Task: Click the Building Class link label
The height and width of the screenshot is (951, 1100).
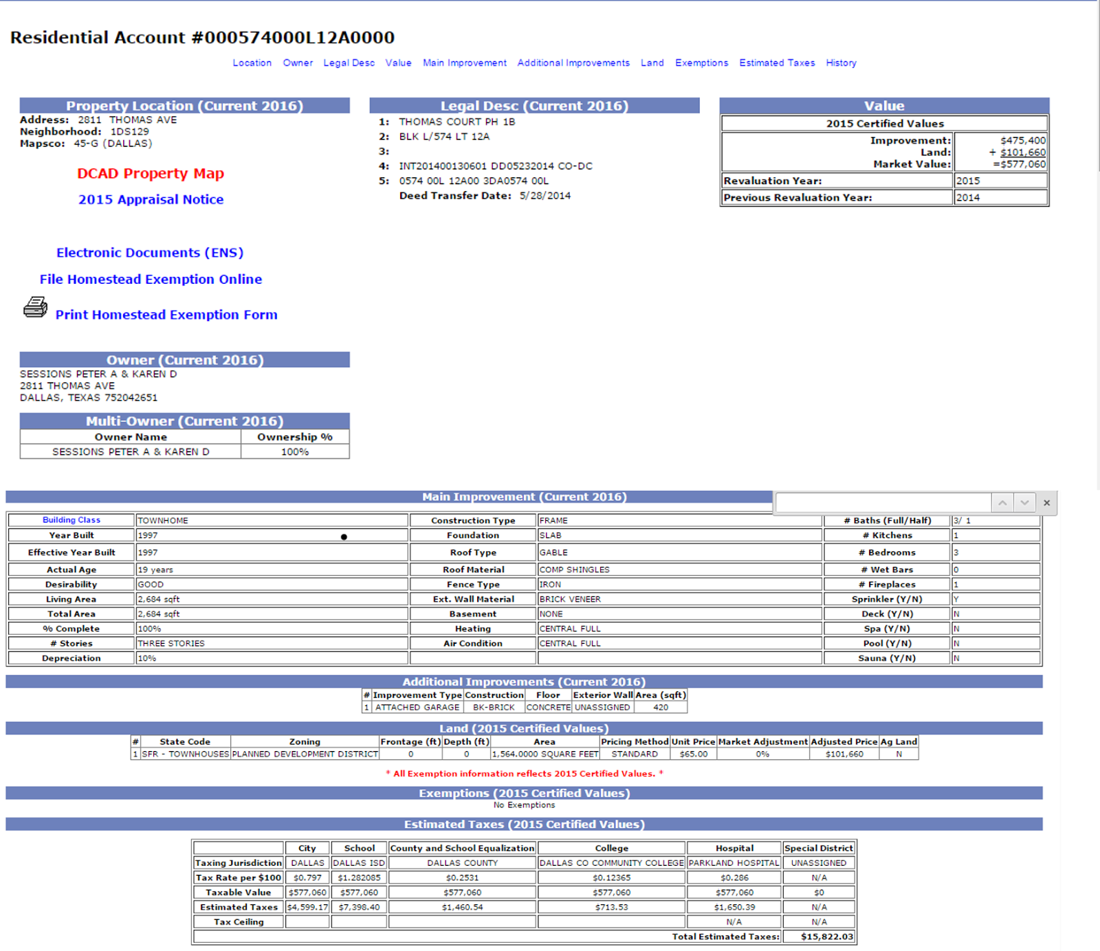Action: coord(71,520)
